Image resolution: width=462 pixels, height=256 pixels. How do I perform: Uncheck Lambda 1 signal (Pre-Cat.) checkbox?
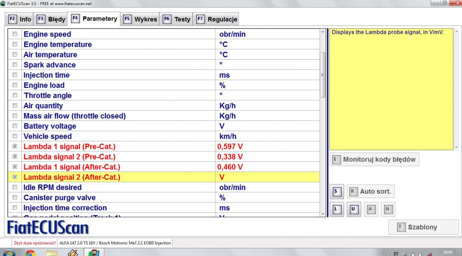[15, 146]
